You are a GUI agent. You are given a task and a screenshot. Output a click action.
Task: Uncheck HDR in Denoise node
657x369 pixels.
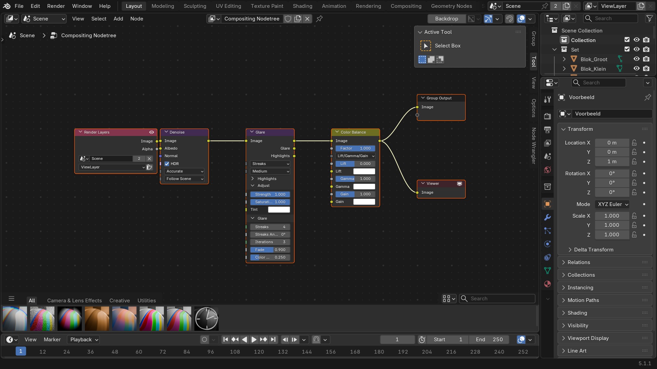point(167,164)
